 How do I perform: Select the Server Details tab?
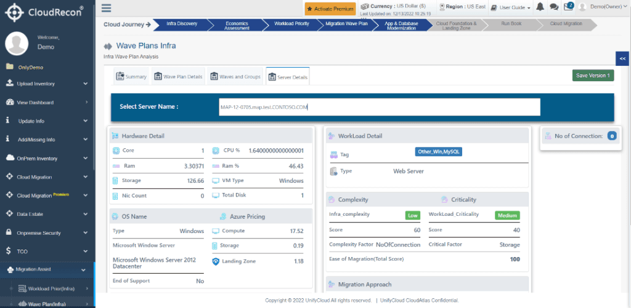pos(288,76)
